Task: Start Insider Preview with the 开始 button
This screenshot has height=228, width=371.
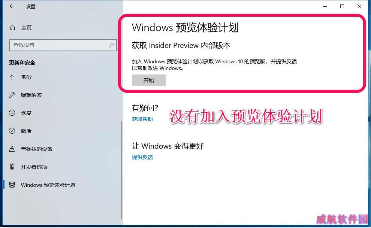Action: coord(149,80)
